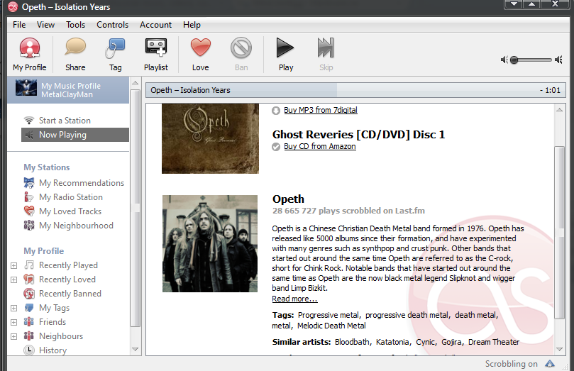Select Neighbours in sidebar
This screenshot has height=371, width=574.
(61, 336)
